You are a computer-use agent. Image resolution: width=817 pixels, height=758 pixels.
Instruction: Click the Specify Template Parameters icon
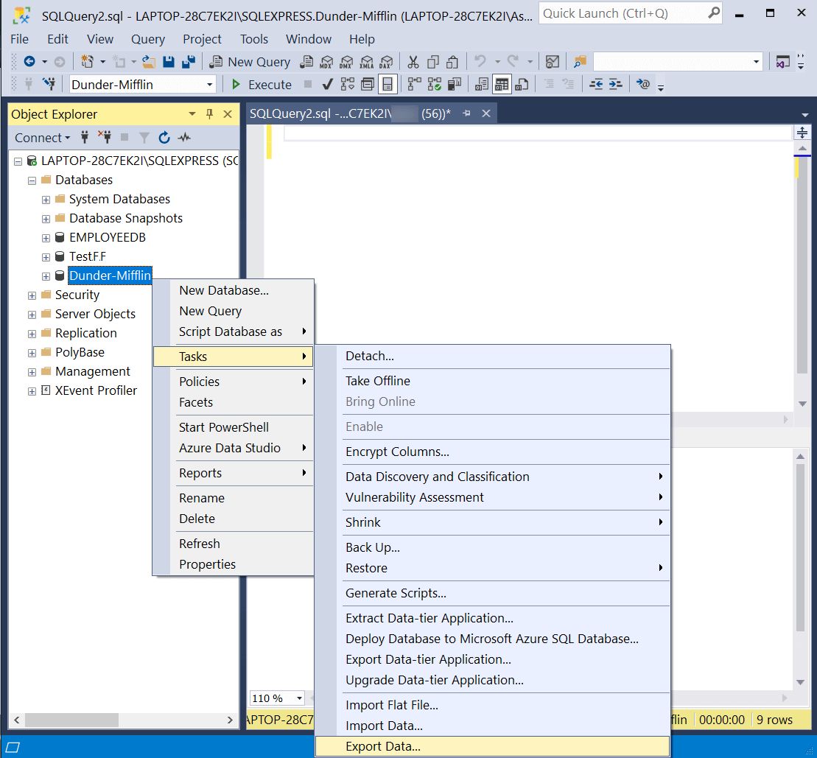[642, 84]
